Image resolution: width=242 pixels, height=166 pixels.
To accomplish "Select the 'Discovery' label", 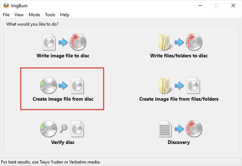I will click(179, 143).
